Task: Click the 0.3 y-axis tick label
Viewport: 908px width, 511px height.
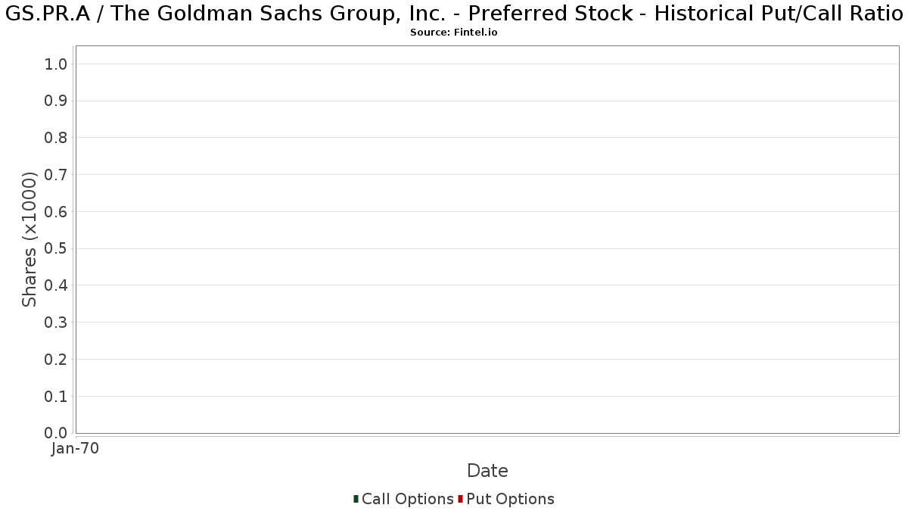Action: 57,322
